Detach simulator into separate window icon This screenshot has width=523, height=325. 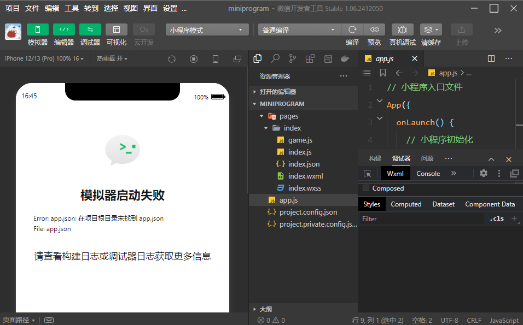pyautogui.click(x=237, y=59)
